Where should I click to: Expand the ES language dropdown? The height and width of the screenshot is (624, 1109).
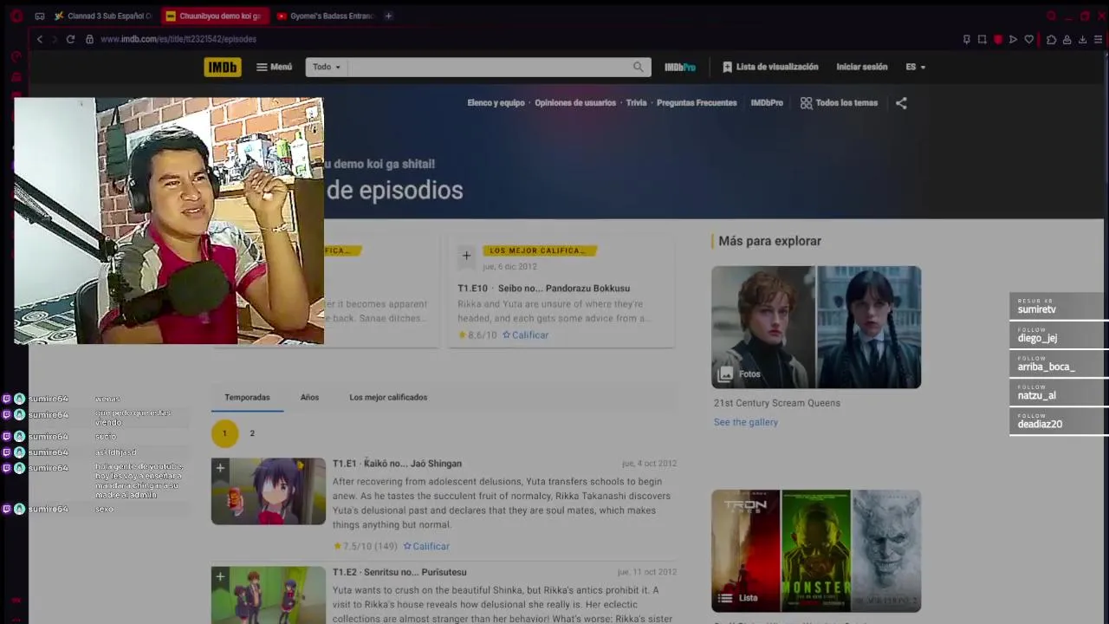click(x=916, y=67)
